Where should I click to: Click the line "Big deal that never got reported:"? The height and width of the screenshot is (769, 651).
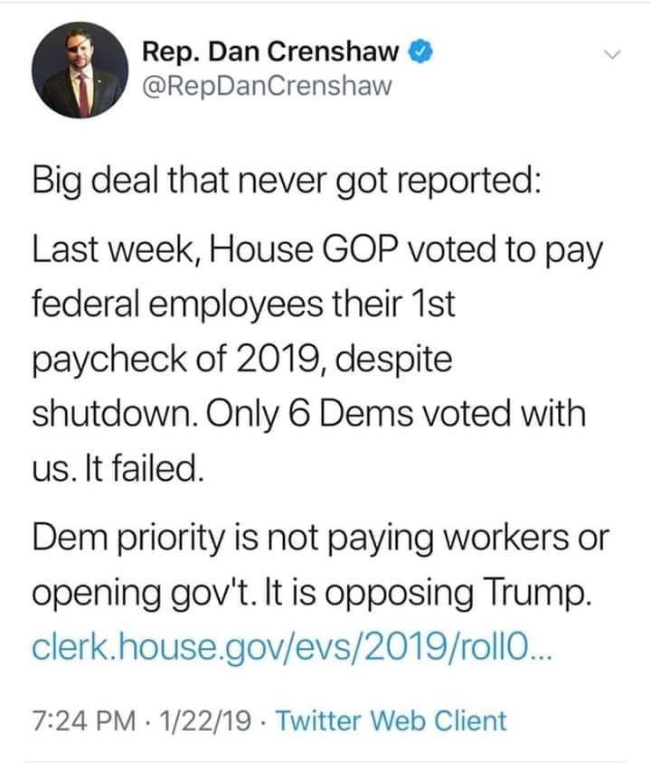287,170
